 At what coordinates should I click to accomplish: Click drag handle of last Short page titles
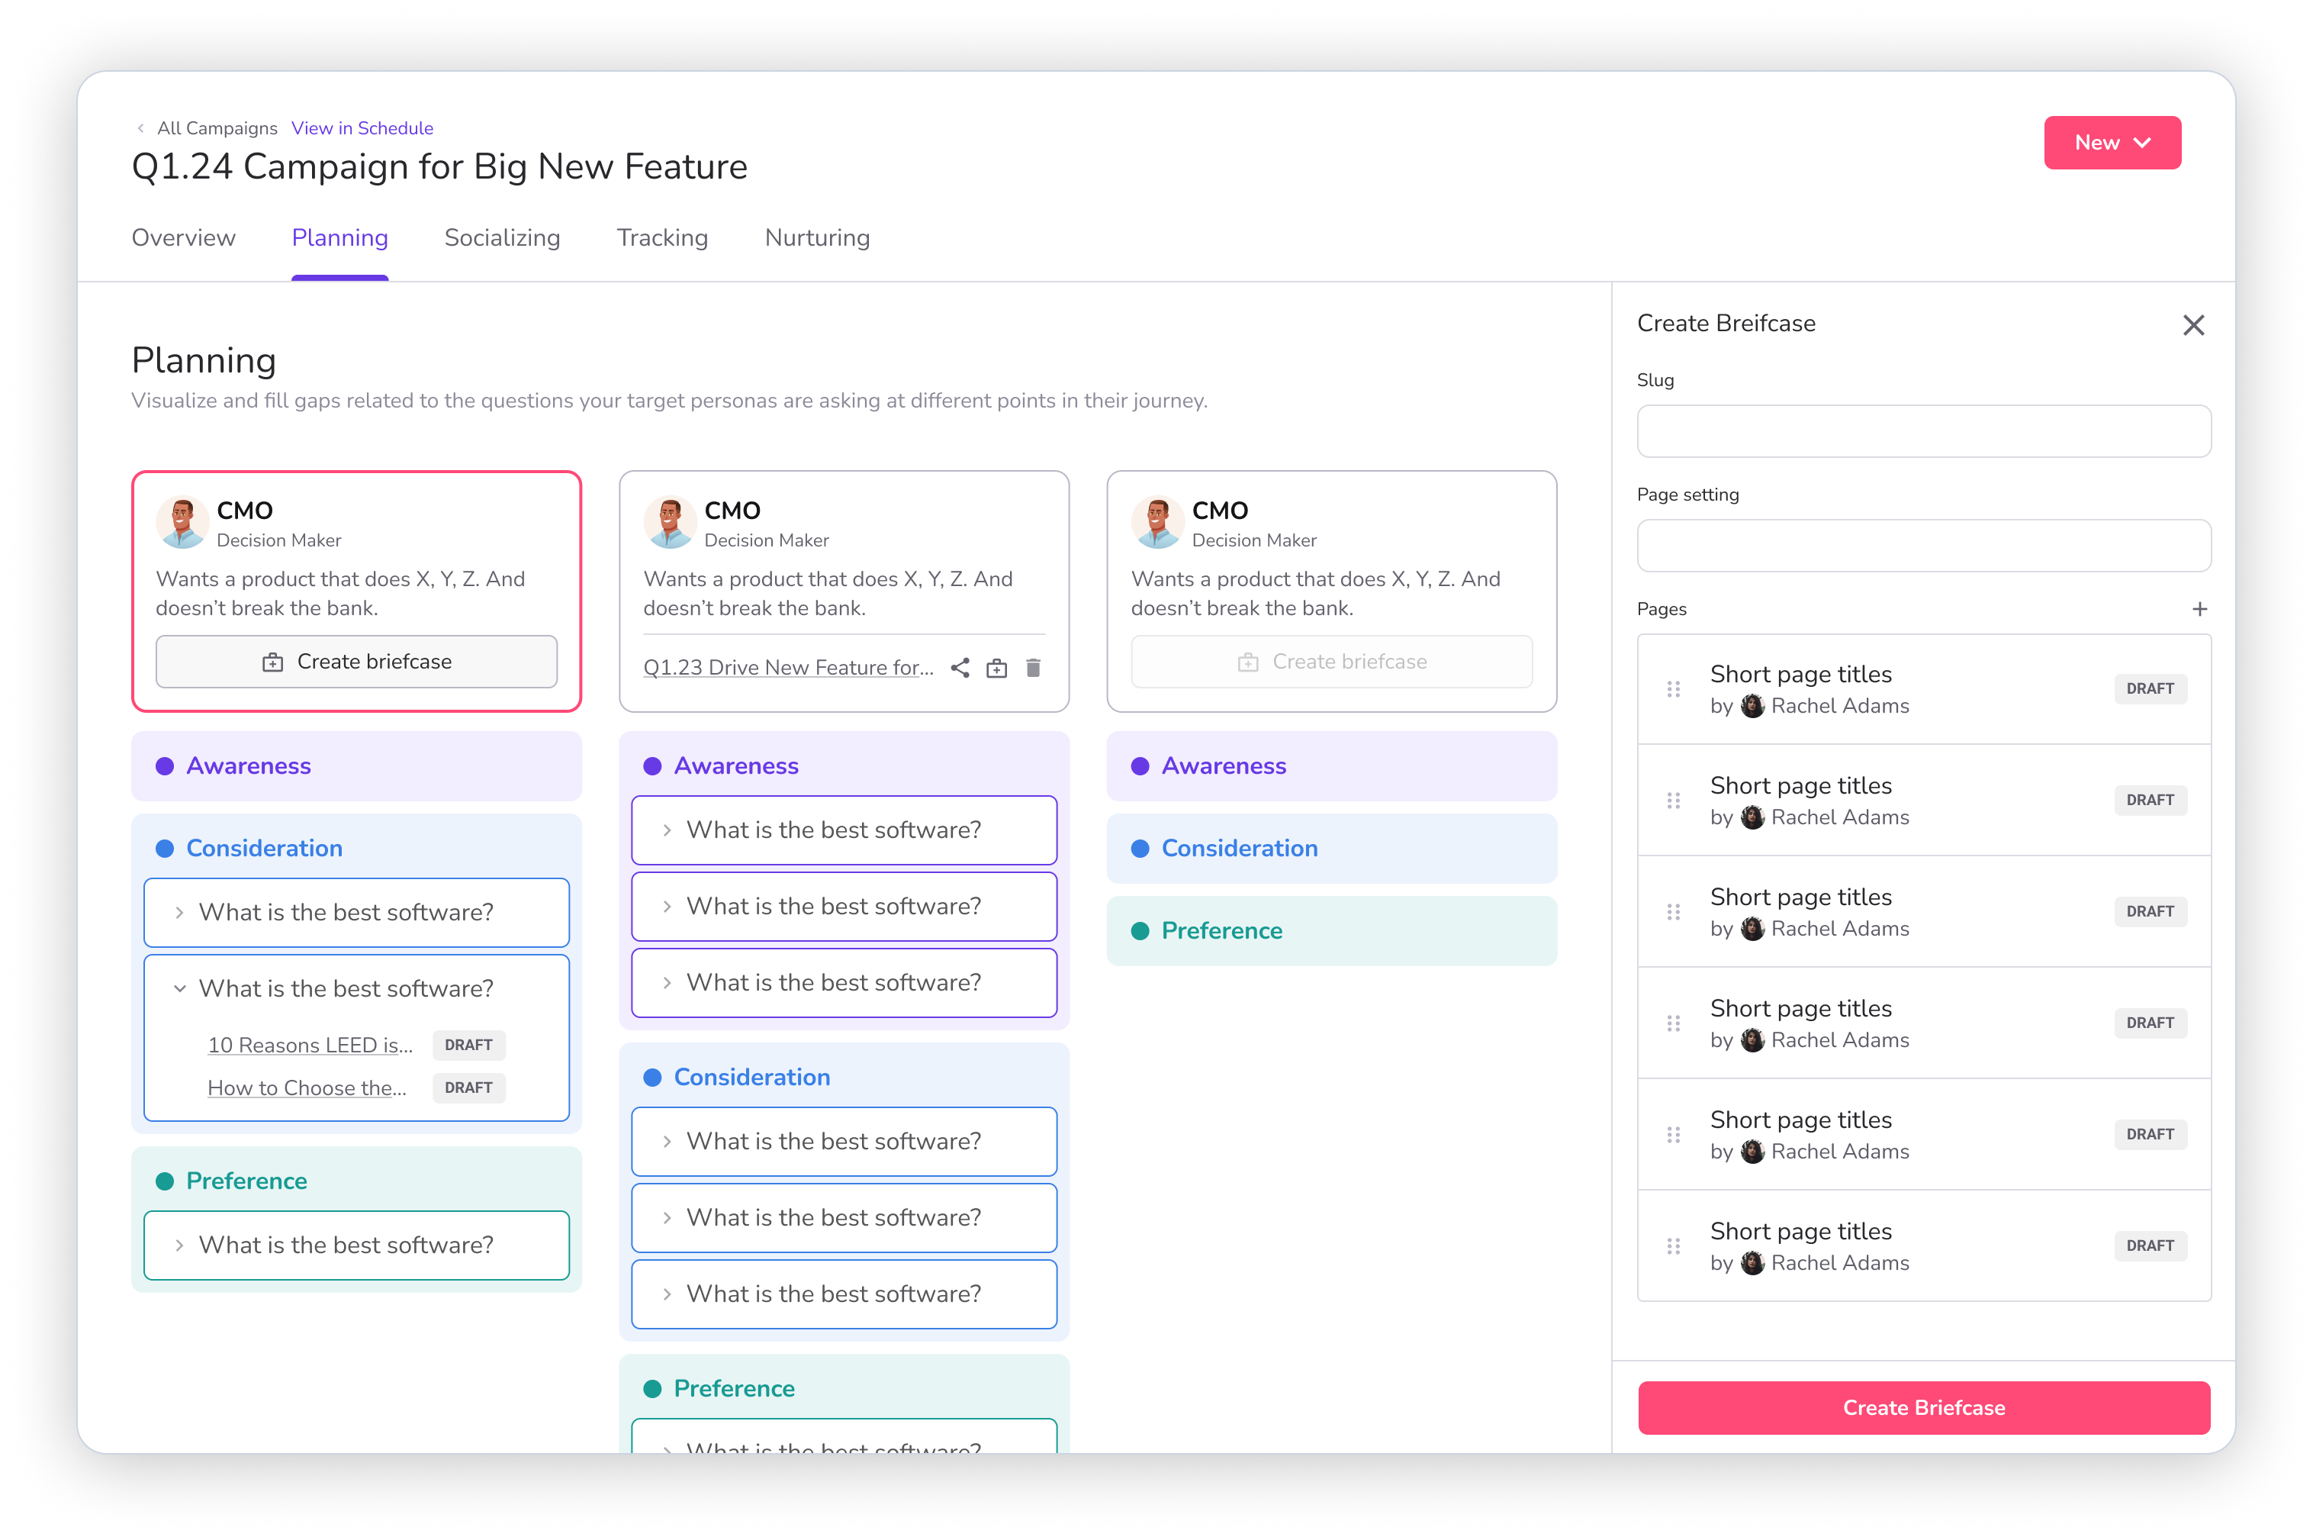pyautogui.click(x=1673, y=1246)
